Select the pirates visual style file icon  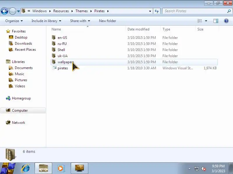[54, 68]
